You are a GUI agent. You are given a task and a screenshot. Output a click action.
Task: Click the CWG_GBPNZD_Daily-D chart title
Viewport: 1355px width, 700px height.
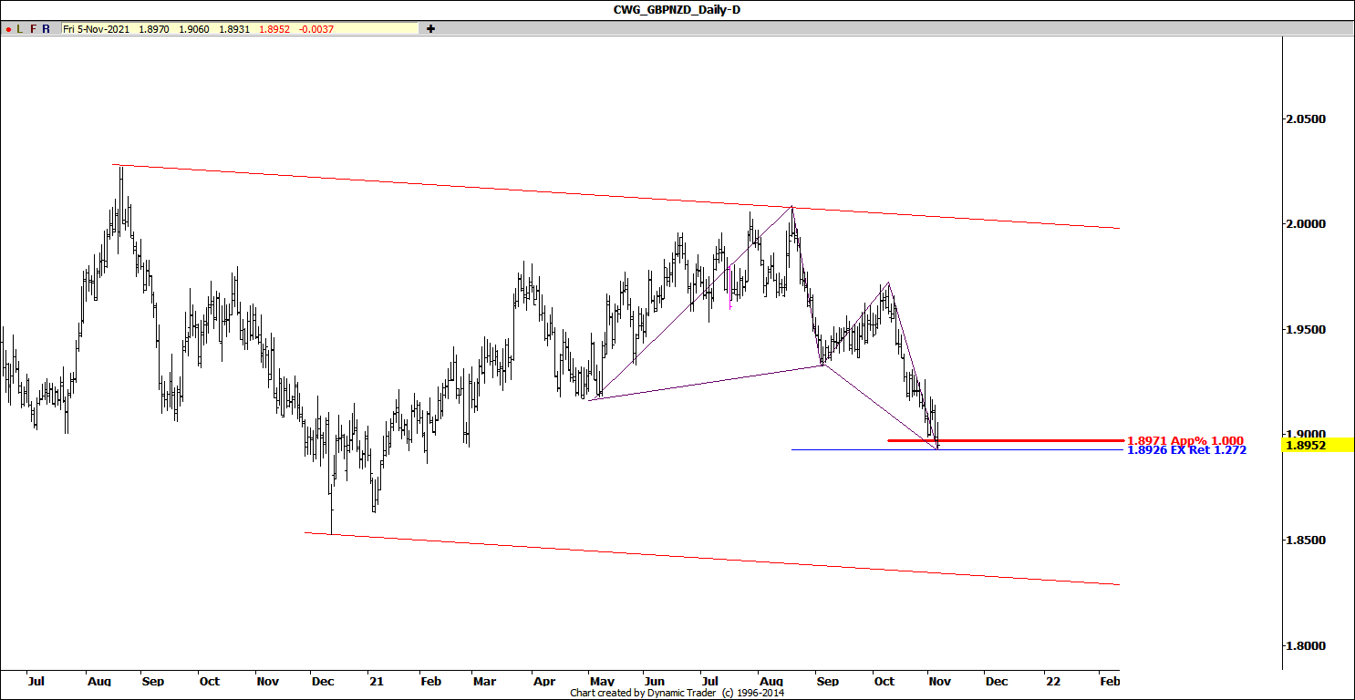[677, 9]
